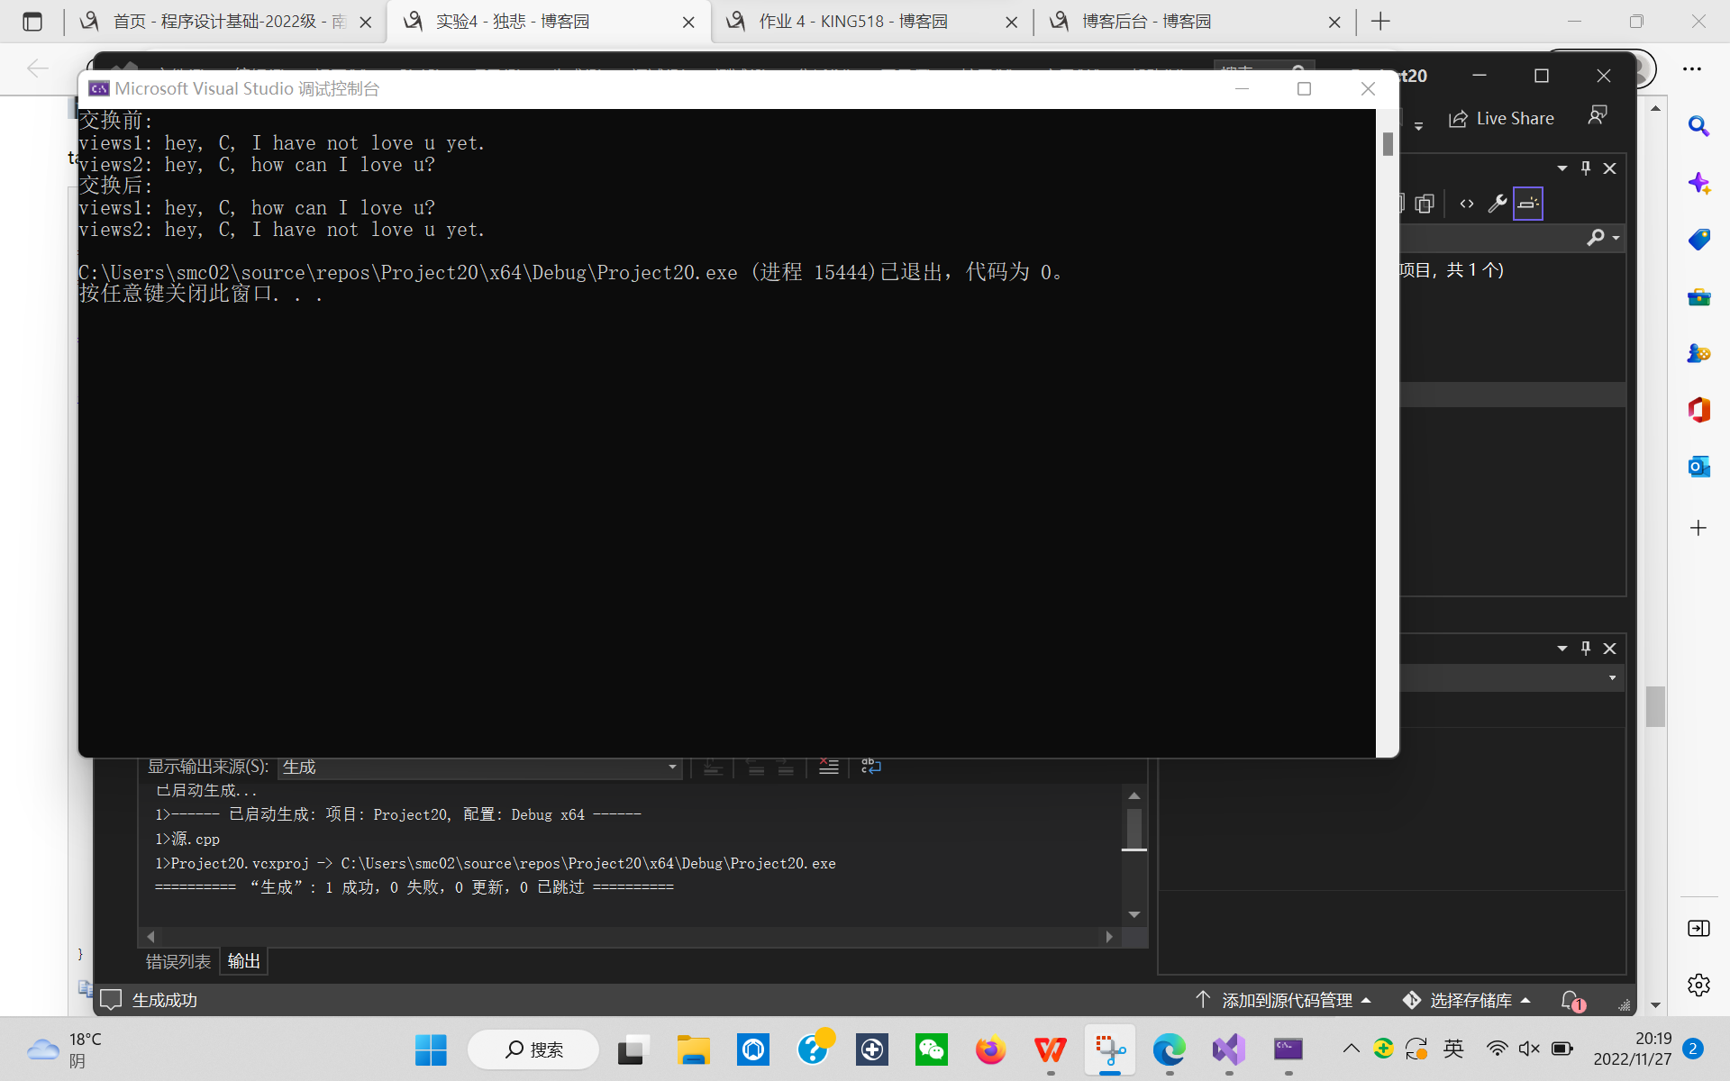The height and width of the screenshot is (1081, 1730).
Task: Switch to browser tab 作业 4 - KING518
Action: 852,21
